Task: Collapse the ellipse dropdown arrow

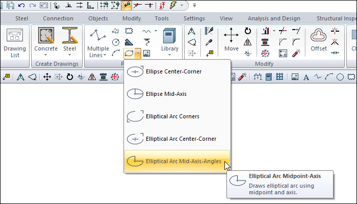Action: point(138,54)
